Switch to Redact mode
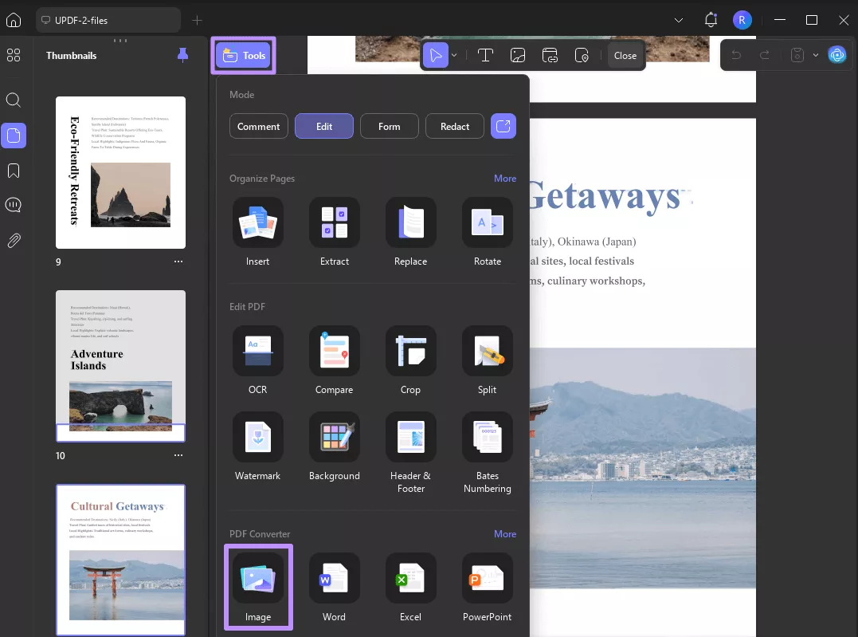 point(454,125)
